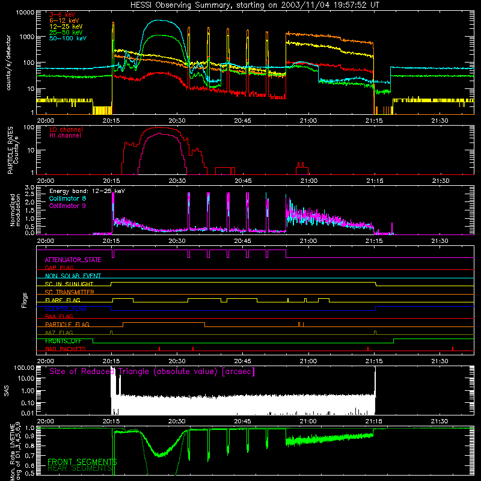Click the Collimator 9 legend label
This screenshot has width=481, height=481.
tap(67, 206)
